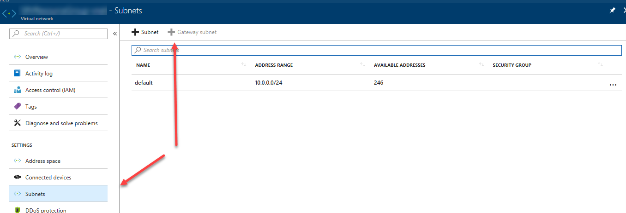Image resolution: width=626 pixels, height=213 pixels.
Task: Click the Activity log book icon
Action: (x=18, y=74)
